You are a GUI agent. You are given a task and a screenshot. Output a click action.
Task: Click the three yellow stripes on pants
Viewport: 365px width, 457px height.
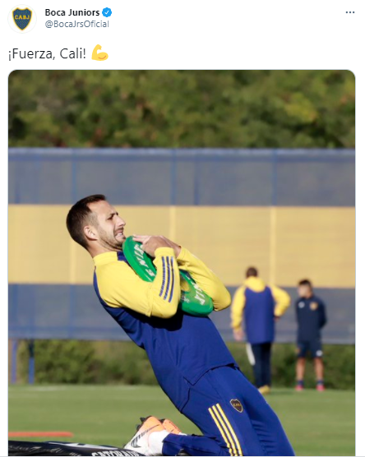[225, 428]
